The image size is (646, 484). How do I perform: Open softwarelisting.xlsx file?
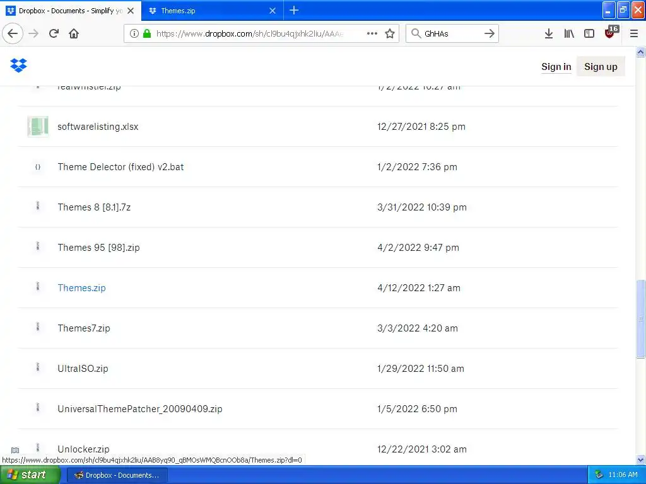98,126
